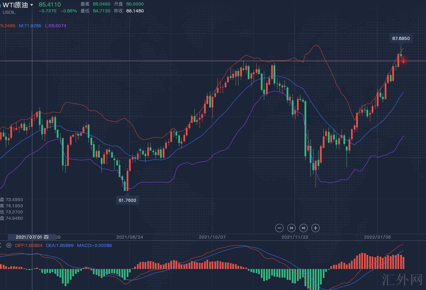Click the 2021/10/07 date on time axis
The width and height of the screenshot is (426, 290).
212,237
